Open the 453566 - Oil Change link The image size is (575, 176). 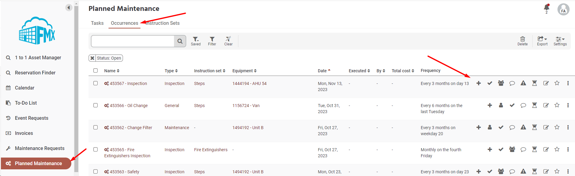(x=128, y=106)
